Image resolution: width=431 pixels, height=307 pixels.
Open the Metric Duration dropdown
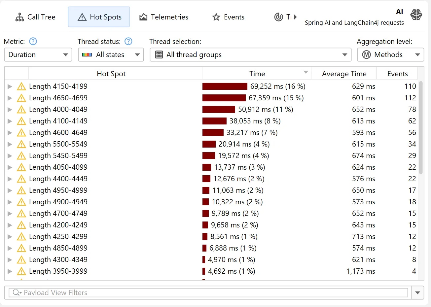pos(38,55)
